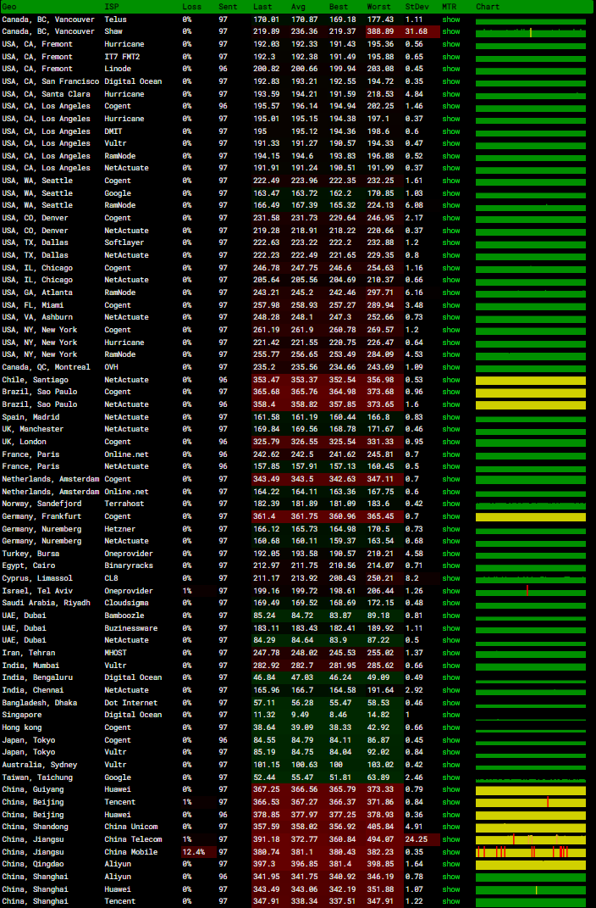Image resolution: width=596 pixels, height=908 pixels.
Task: Open MTR show link for Montreal OVH
Action: coord(451,367)
